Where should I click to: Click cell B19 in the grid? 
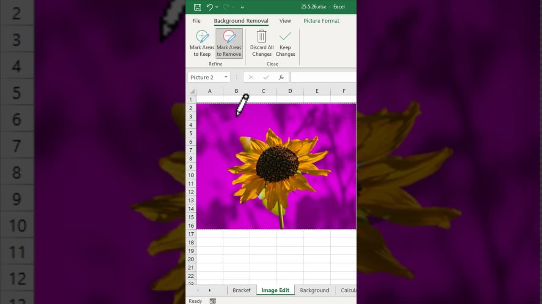236,251
